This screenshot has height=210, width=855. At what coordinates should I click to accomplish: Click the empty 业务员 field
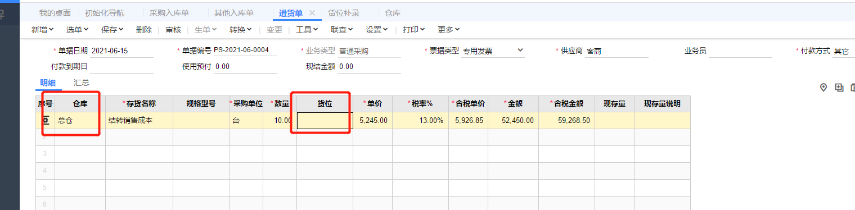[x=740, y=51]
